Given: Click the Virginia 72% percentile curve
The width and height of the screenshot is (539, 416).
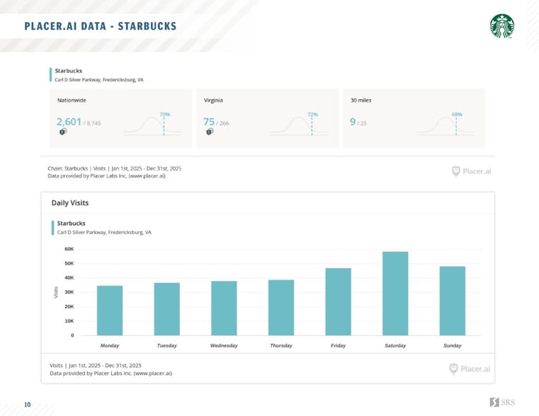Looking at the screenshot, I should (x=298, y=125).
